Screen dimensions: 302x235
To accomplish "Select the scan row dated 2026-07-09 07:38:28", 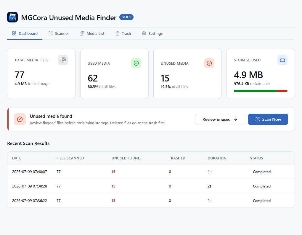I will [x=151, y=186].
